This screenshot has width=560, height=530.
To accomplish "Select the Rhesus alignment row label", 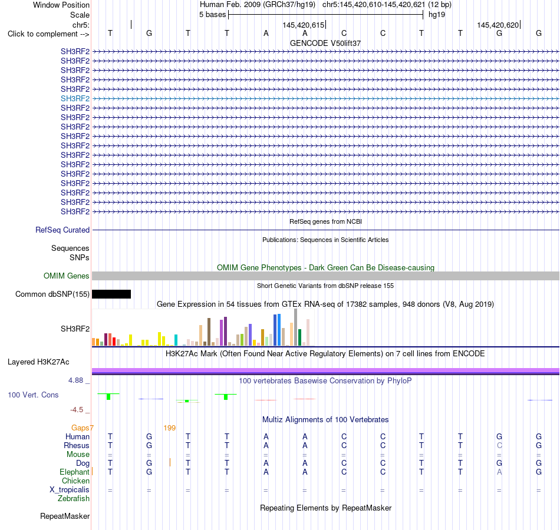I will point(77,445).
